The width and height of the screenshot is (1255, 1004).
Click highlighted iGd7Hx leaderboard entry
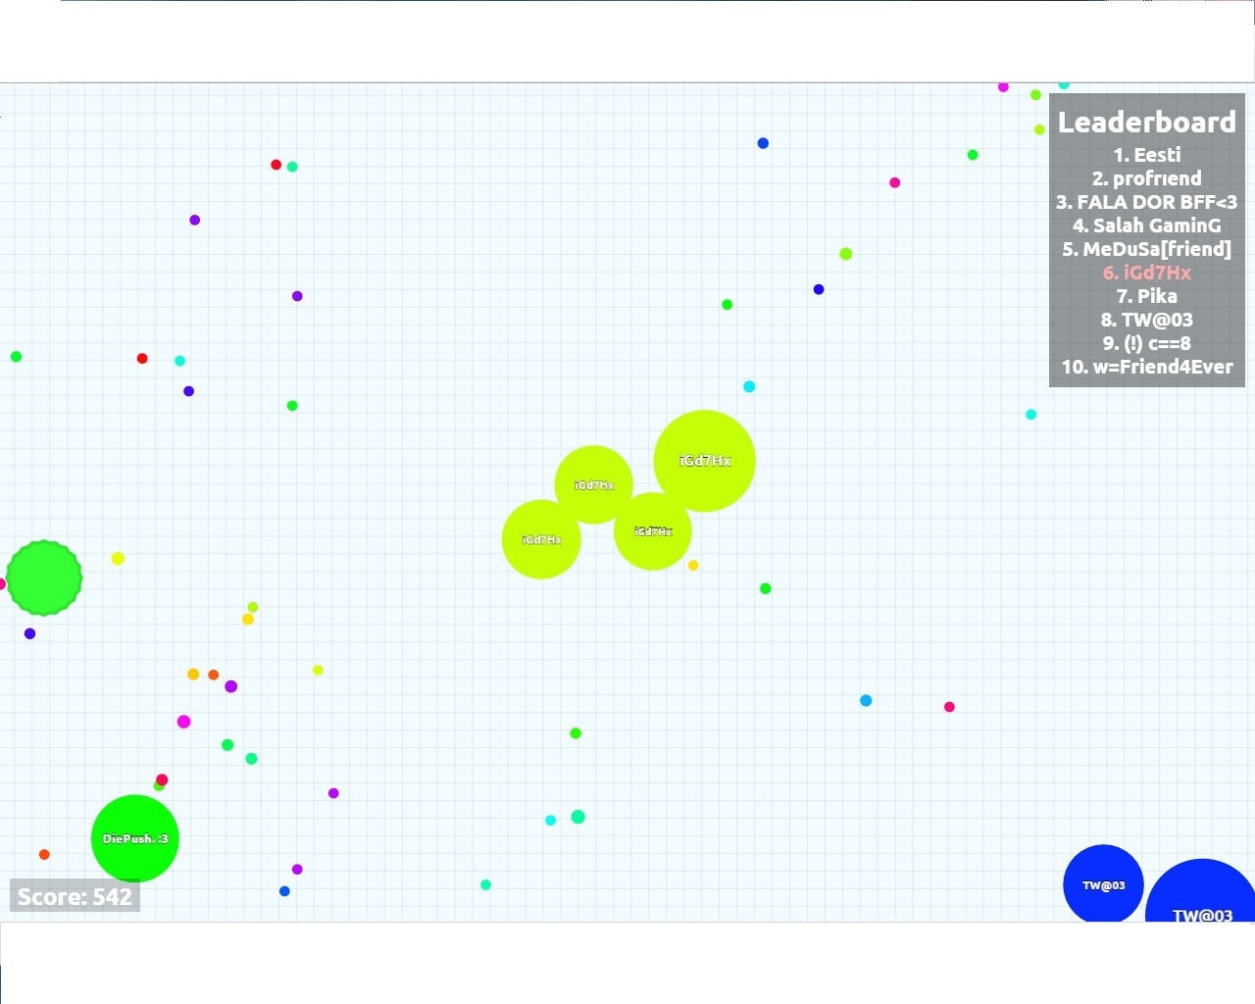tap(1146, 273)
